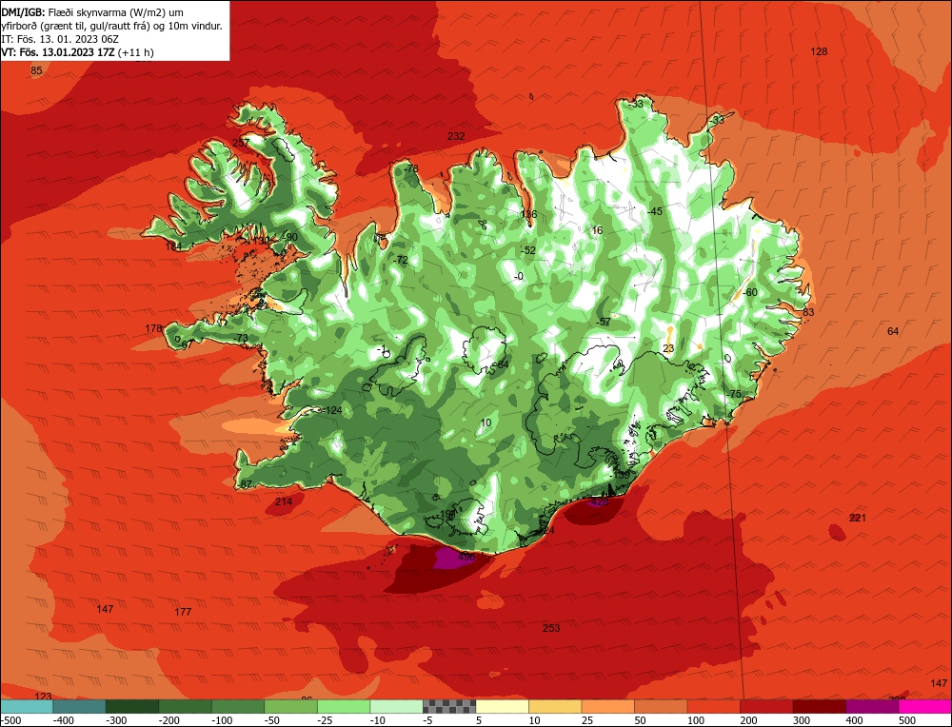Click the '178' value west of Snæfellsnes
The image size is (952, 727).
[x=153, y=329]
